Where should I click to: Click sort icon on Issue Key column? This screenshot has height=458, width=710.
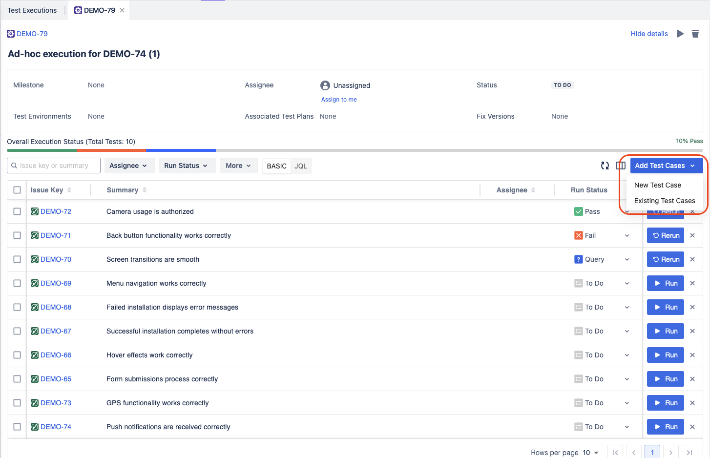coord(69,190)
